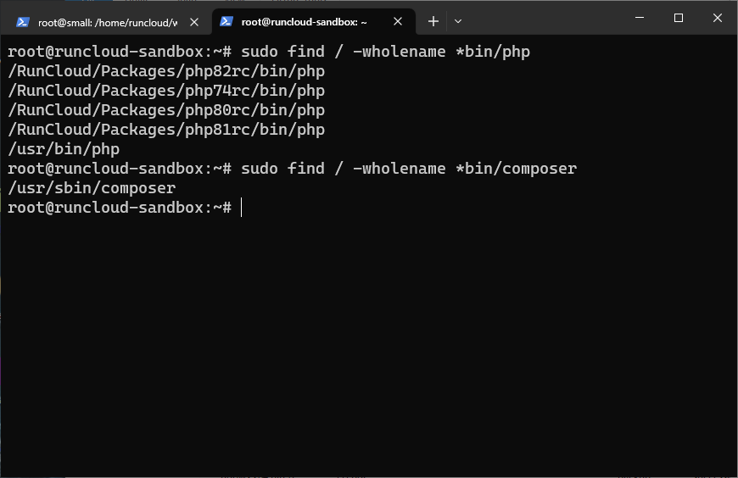Switch to the root@small terminal tab
This screenshot has height=478, width=738.
point(107,22)
